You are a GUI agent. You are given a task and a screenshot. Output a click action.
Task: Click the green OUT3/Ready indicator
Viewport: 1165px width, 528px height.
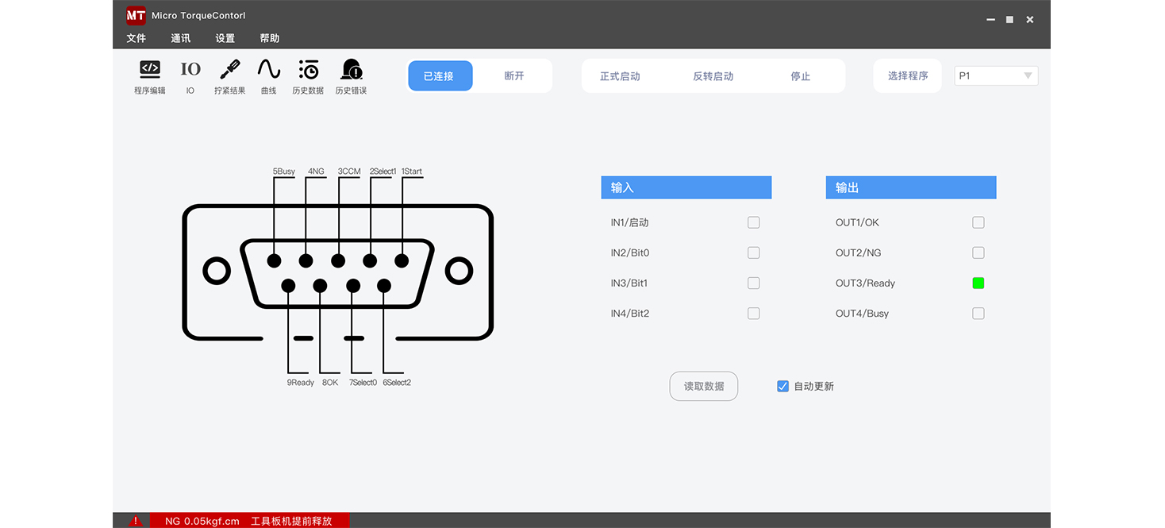[979, 283]
